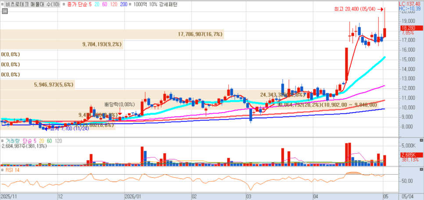The image size is (424, 200).
Task: Click the 거래량 volume indicator label
Action: (x=12, y=141)
